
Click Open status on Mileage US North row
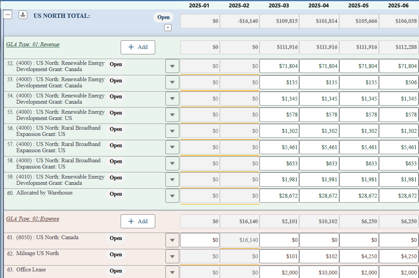coord(116,255)
